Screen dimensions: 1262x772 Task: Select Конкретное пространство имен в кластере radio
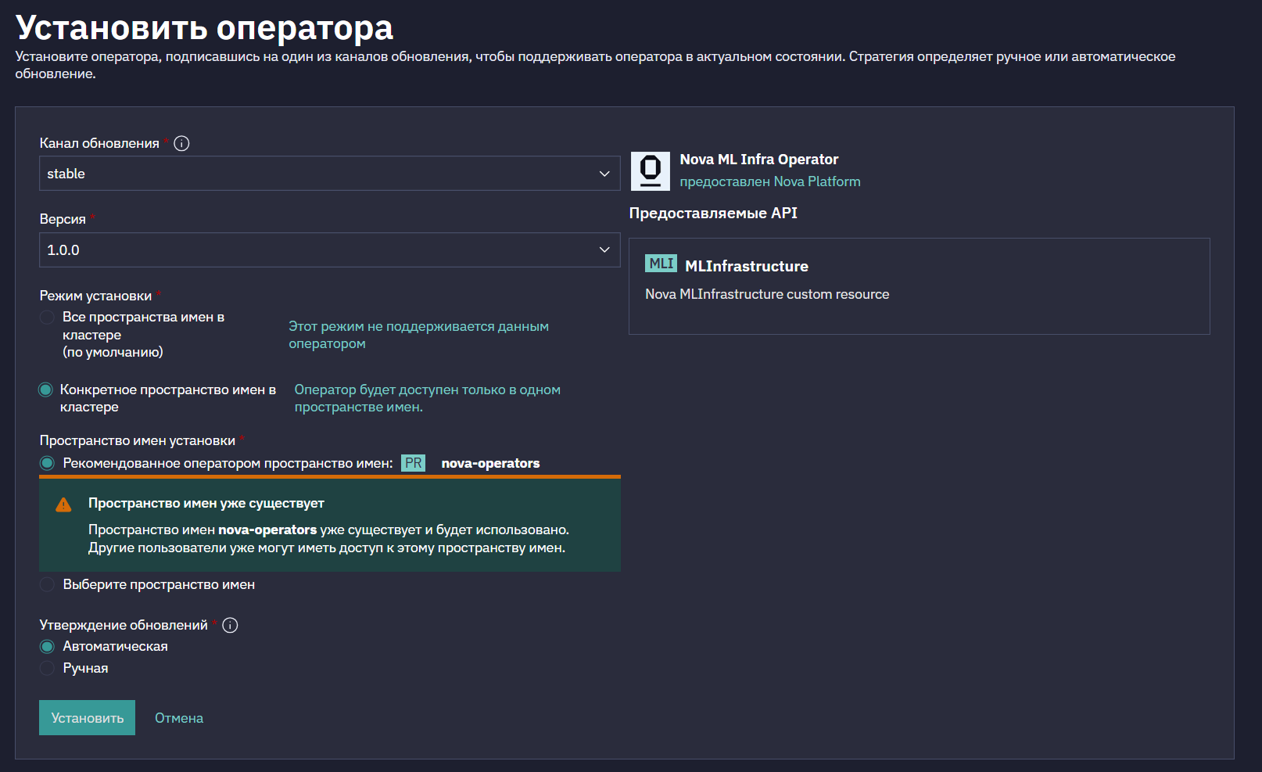click(x=45, y=390)
